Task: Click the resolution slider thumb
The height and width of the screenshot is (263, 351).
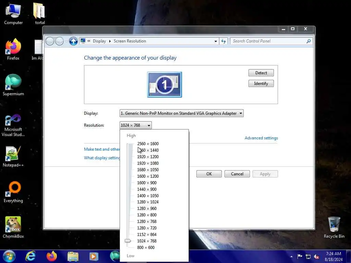Action: tap(128, 241)
